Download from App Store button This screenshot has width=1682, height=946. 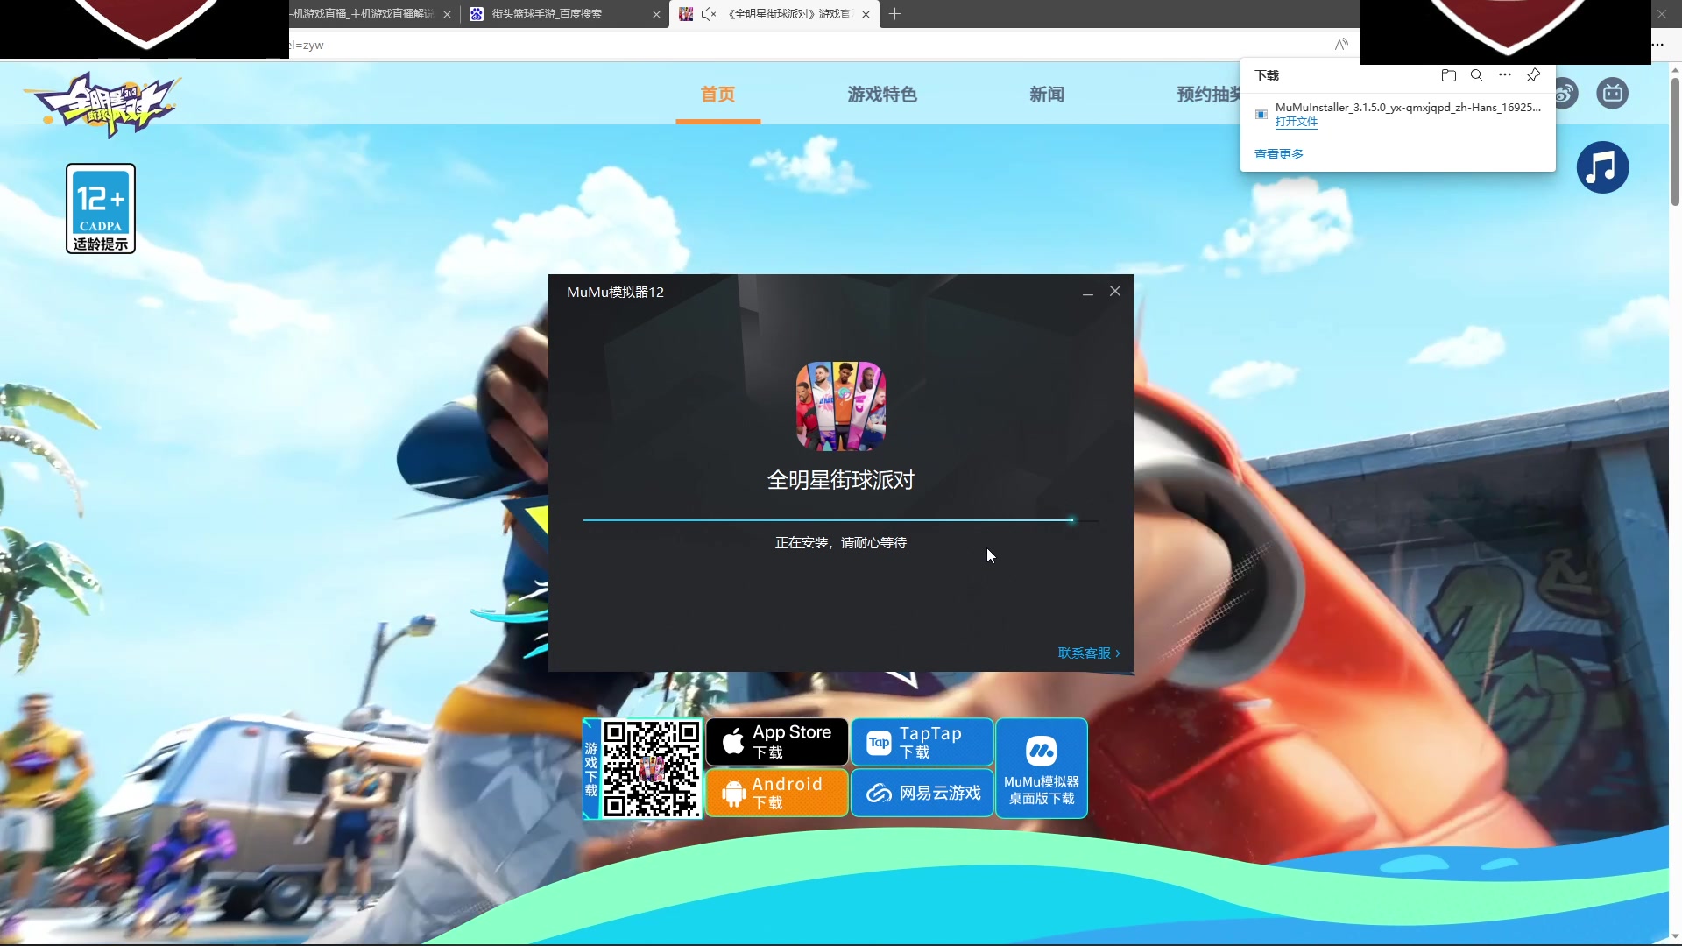[777, 742]
